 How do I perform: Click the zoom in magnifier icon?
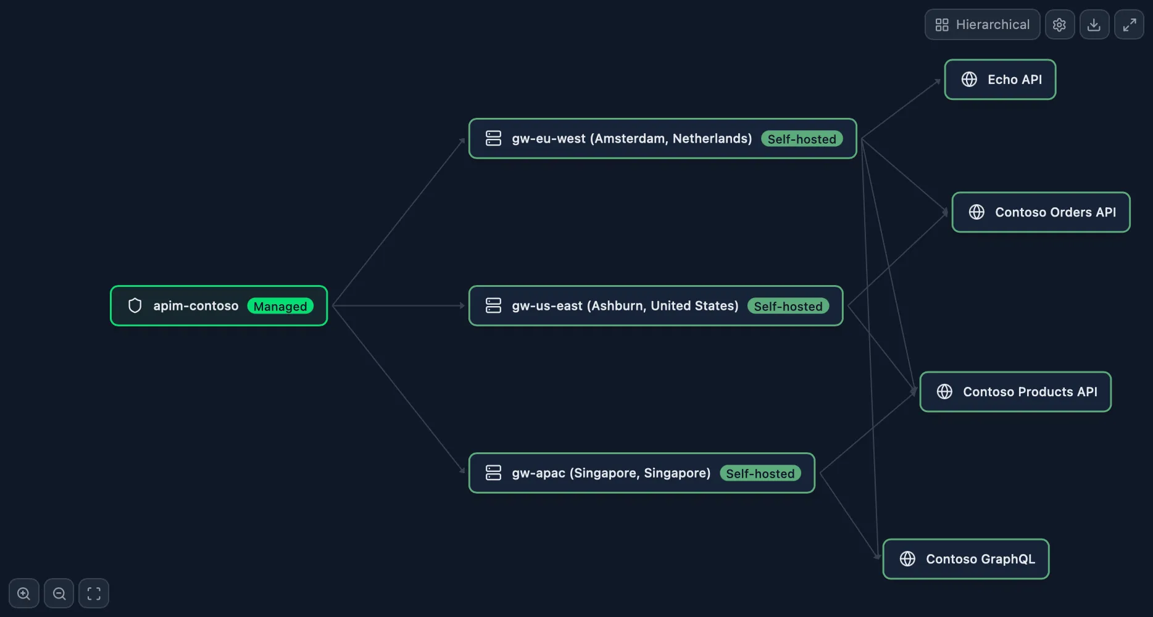click(x=23, y=593)
